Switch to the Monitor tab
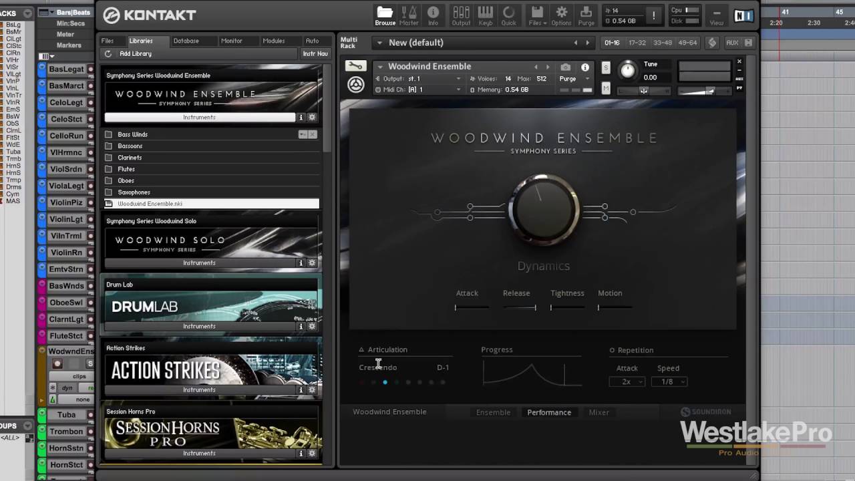Screen dimensions: 855x481 [231, 41]
